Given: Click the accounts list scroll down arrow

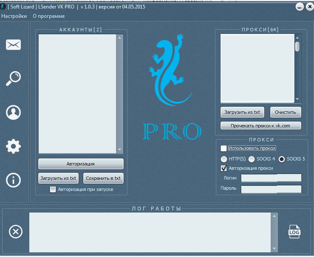Looking at the screenshot, I should click(119, 149).
